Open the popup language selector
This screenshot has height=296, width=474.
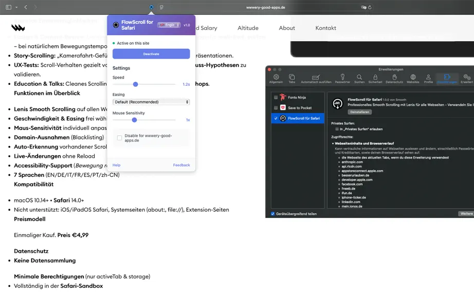(x=169, y=25)
